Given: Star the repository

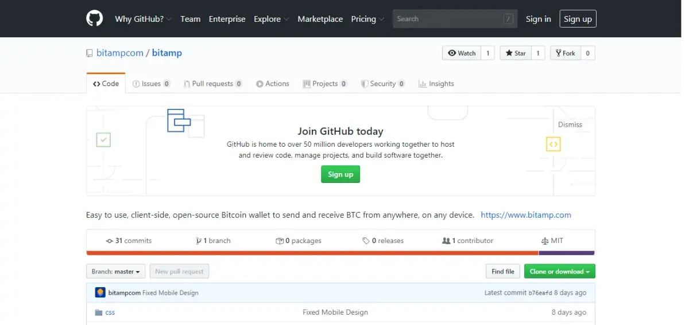Looking at the screenshot, I should [516, 53].
